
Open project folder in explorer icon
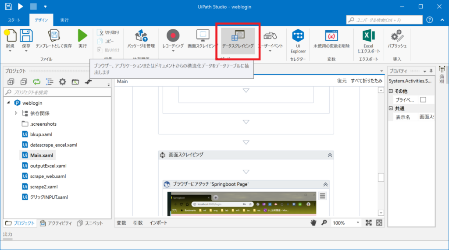pos(75,82)
